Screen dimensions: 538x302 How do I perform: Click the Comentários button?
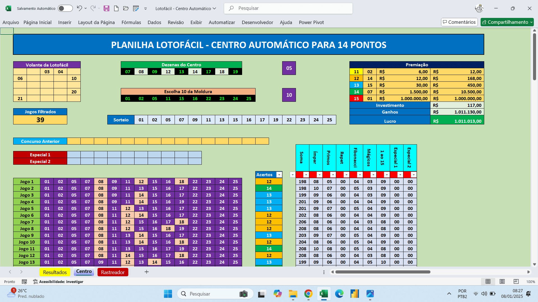pyautogui.click(x=459, y=22)
